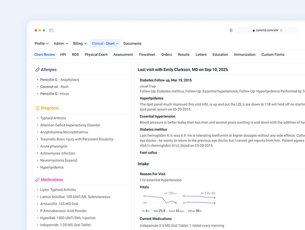305x230 pixels.
Task: Open the Billing dropdown menu
Action: 80,44
